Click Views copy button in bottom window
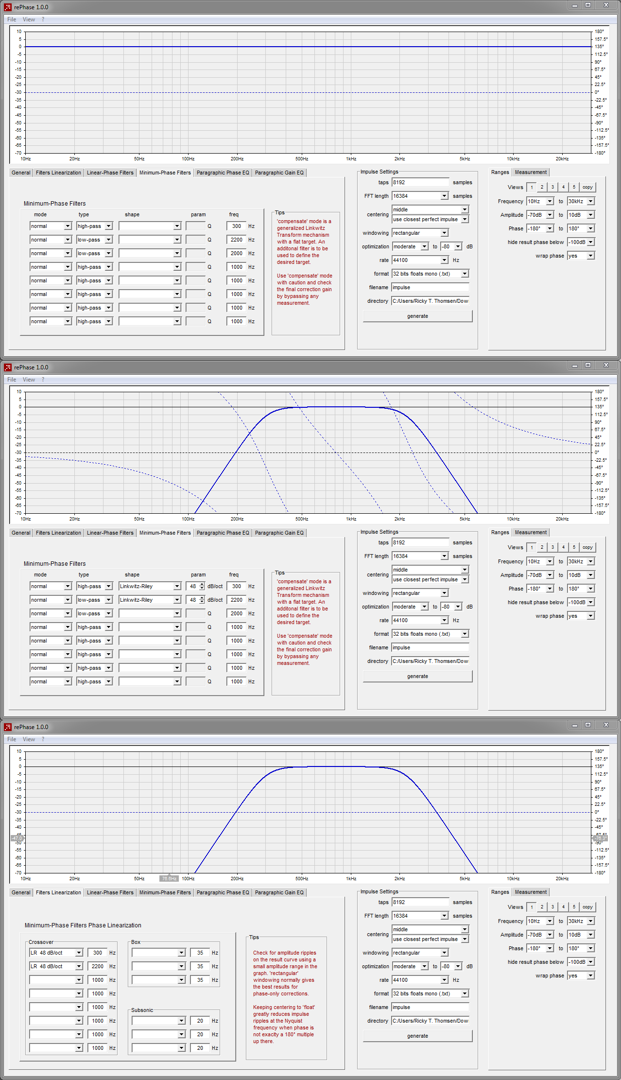621x1080 pixels. click(x=587, y=907)
